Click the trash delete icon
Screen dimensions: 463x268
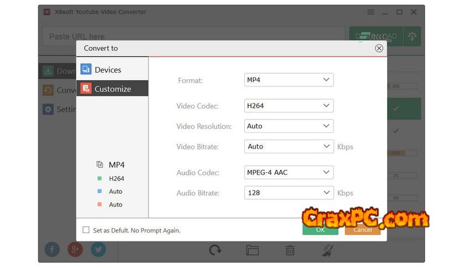coord(290,250)
